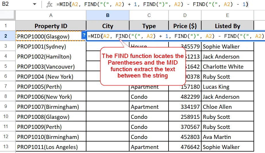Viewport: 265px width, 153px height.
Task: Select Listed By cell Lucas King
Action: tap(227, 87)
